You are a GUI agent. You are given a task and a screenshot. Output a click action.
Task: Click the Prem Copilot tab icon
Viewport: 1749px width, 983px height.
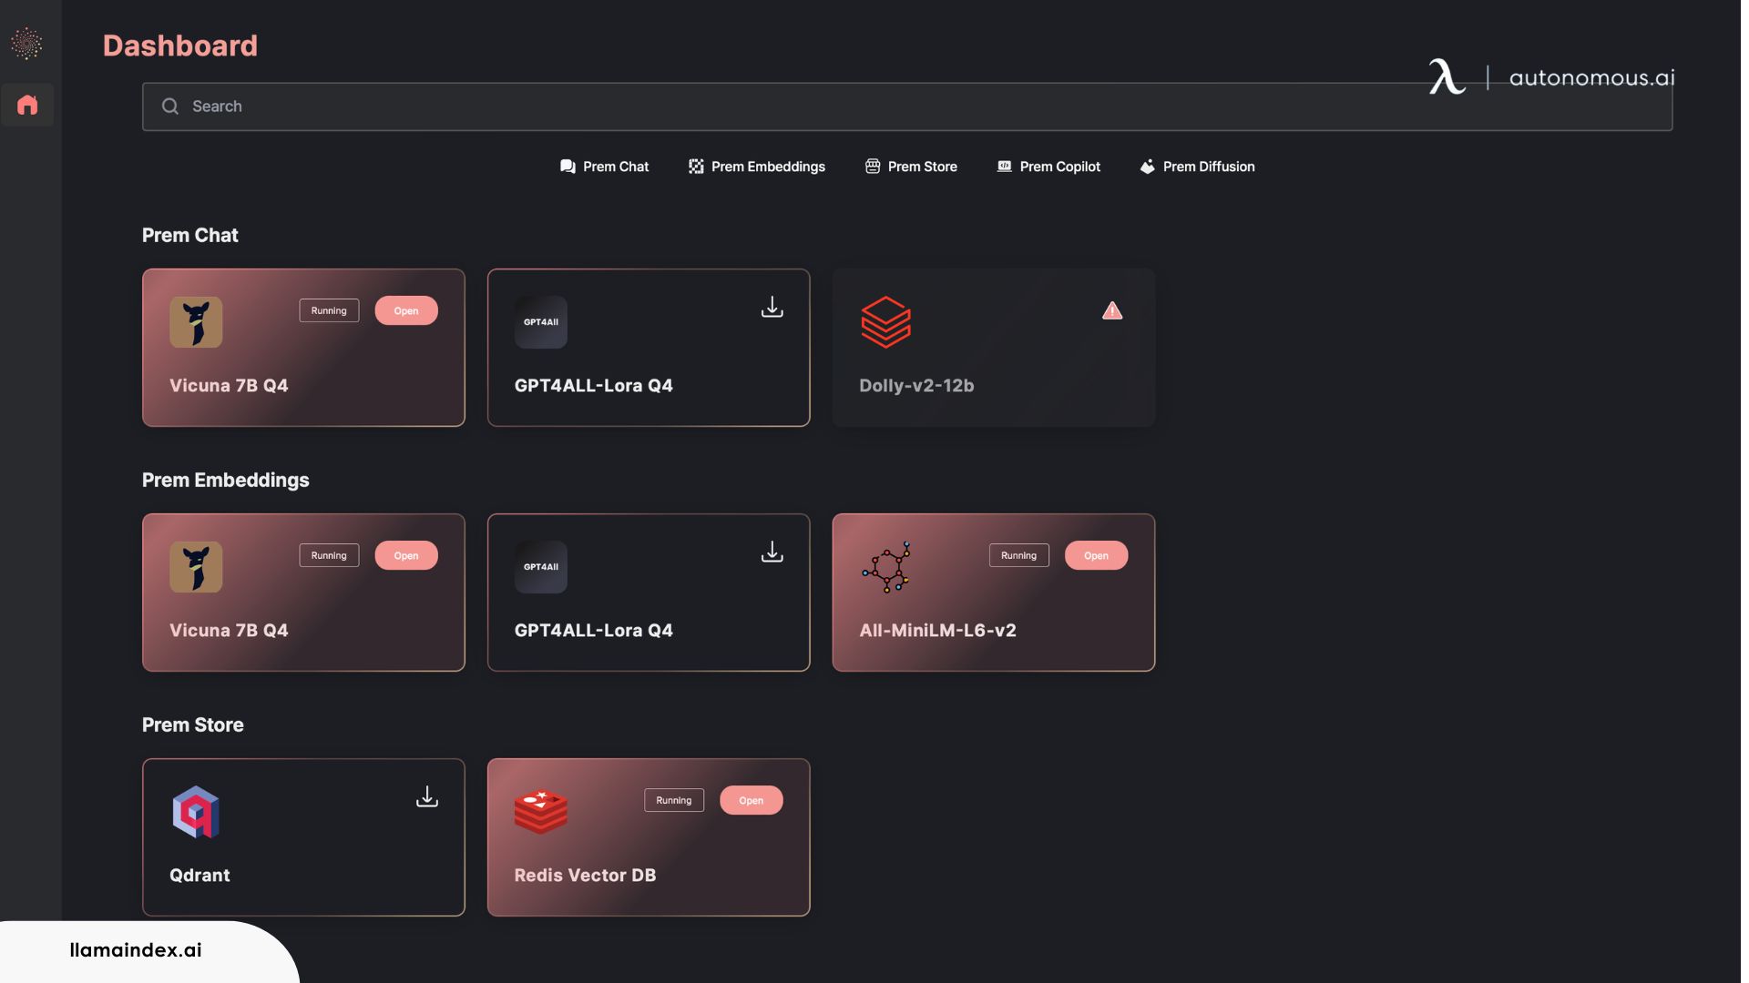point(1004,167)
